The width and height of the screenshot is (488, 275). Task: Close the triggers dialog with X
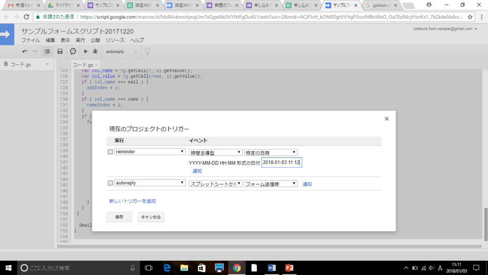[386, 119]
